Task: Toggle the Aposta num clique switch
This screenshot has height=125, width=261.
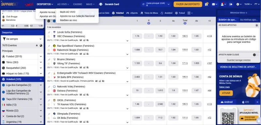Action: (x=255, y=55)
